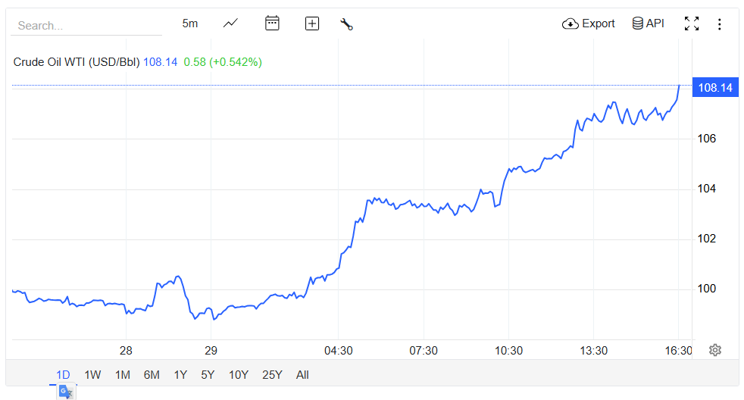This screenshot has height=400, width=744.
Task: Open the 5m interval dropdown
Action: (190, 23)
